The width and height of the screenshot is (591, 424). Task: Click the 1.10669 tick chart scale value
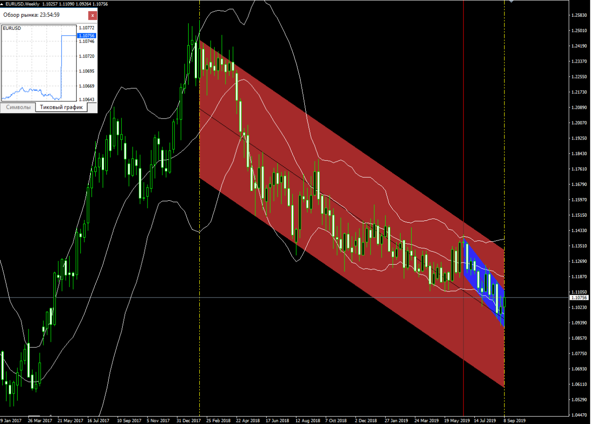pos(87,86)
